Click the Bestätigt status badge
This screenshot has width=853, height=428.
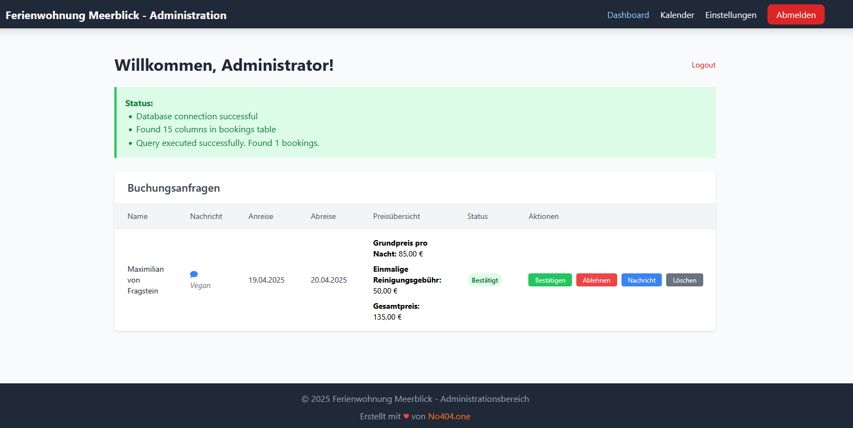coord(484,280)
